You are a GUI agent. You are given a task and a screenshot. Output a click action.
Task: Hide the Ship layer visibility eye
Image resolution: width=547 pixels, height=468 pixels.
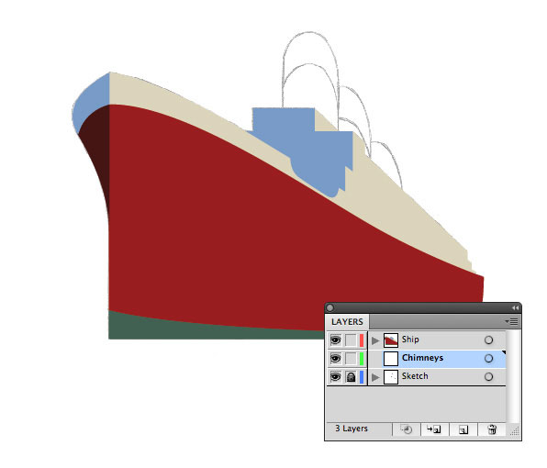335,340
